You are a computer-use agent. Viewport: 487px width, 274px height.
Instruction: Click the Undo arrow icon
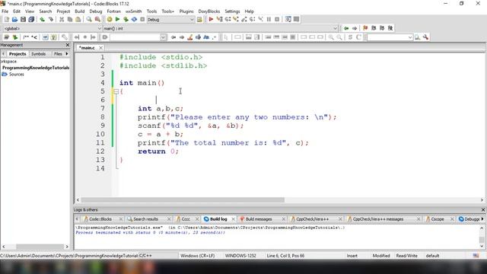coord(42,20)
